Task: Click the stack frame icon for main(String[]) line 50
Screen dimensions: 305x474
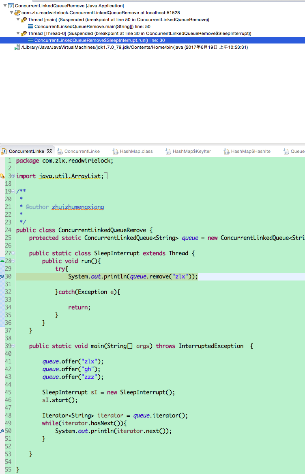Action: click(30, 26)
